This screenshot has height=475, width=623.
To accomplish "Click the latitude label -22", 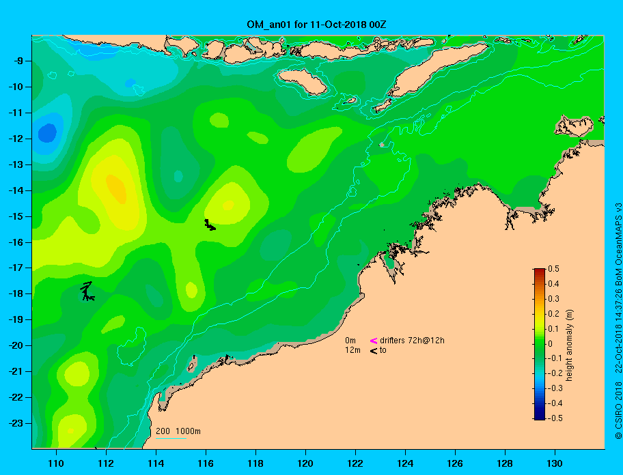I will pyautogui.click(x=16, y=397).
